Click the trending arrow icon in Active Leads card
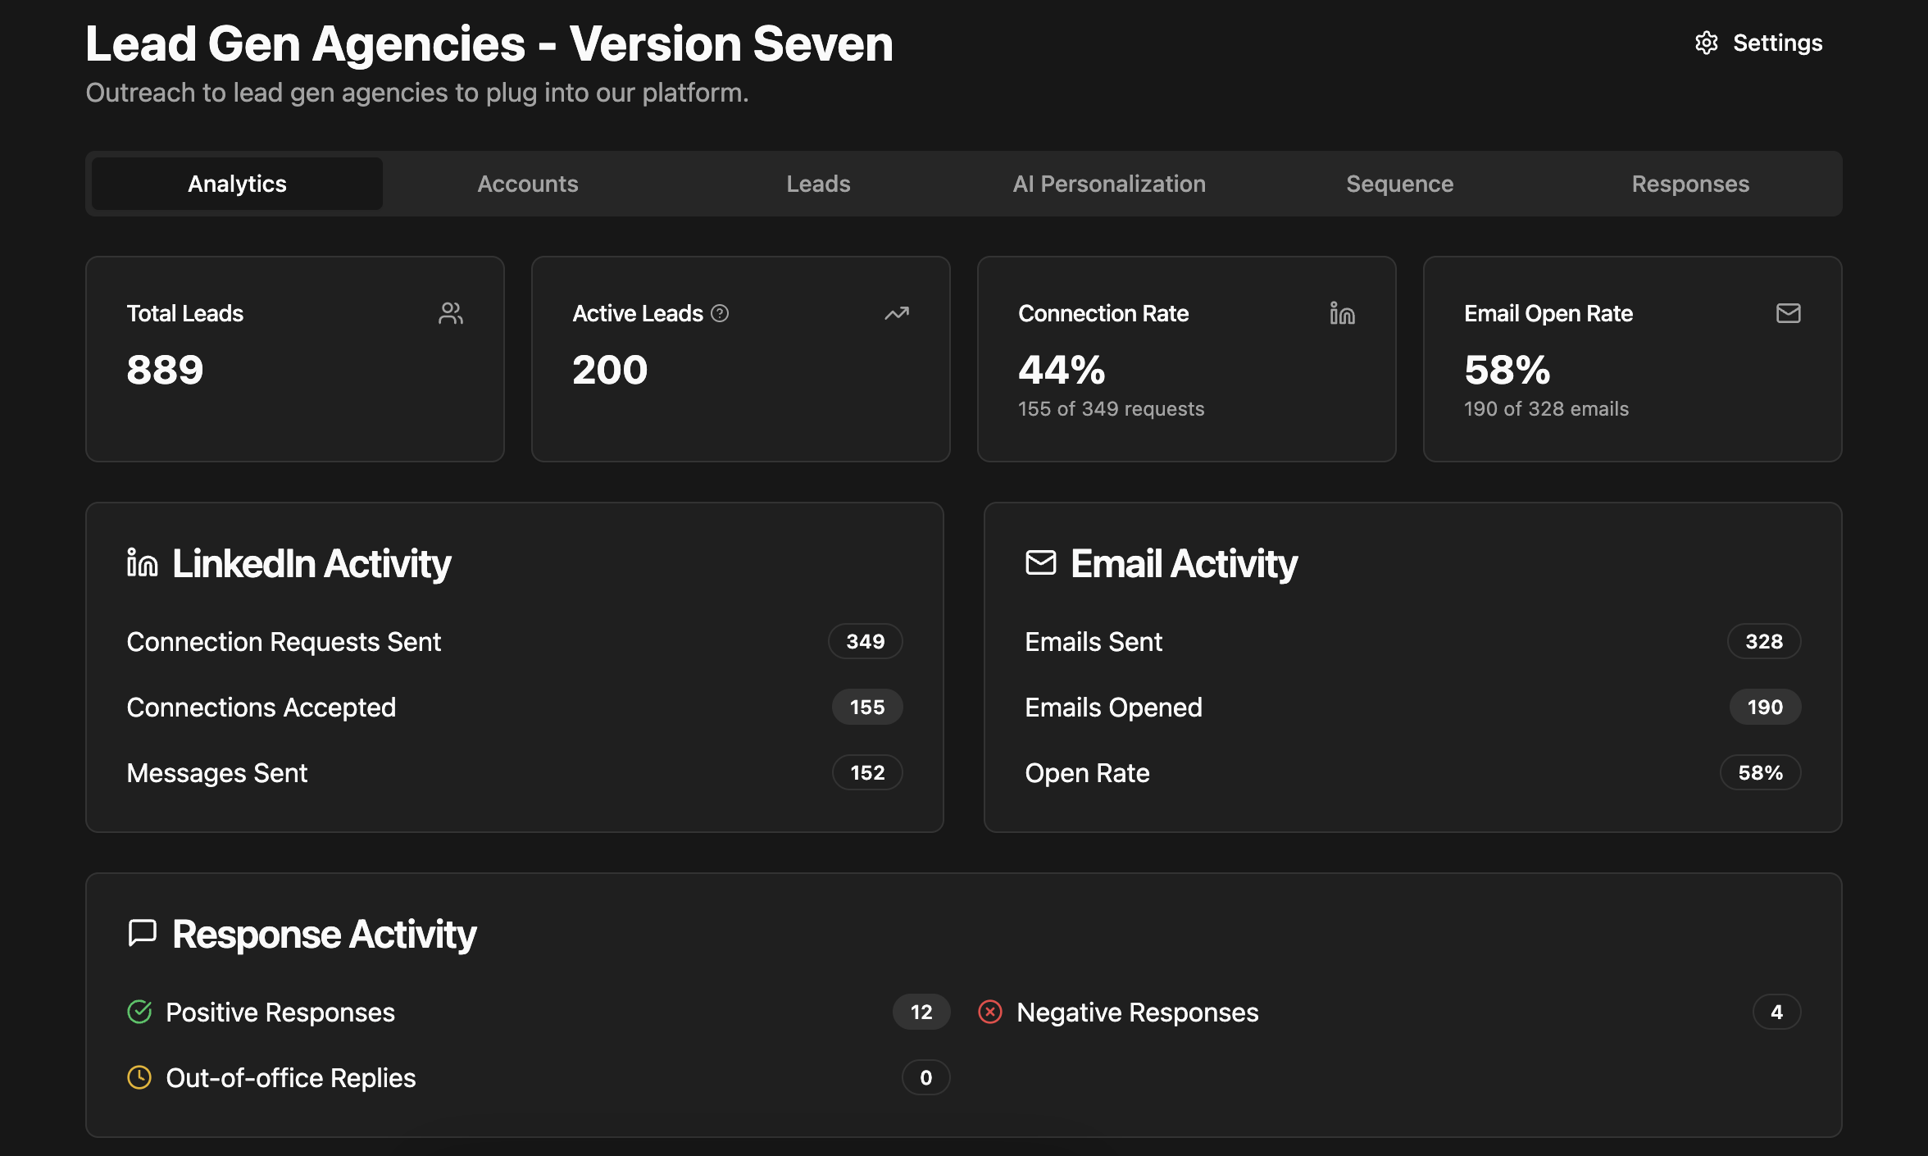This screenshot has height=1156, width=1928. pos(897,313)
